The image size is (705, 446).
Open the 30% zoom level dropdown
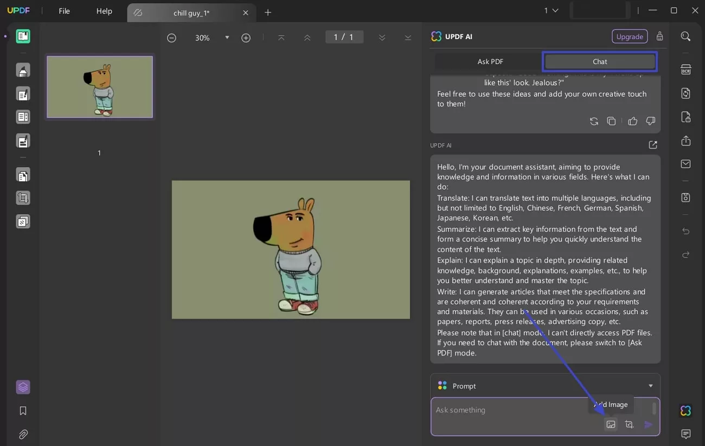tap(227, 37)
